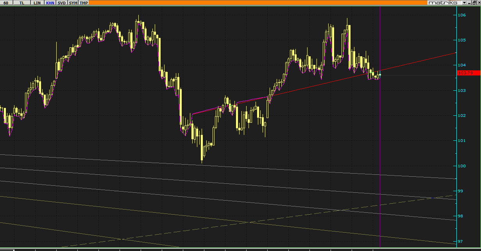Click the red 103.79 price label
The width and height of the screenshot is (481, 251).
(468, 73)
